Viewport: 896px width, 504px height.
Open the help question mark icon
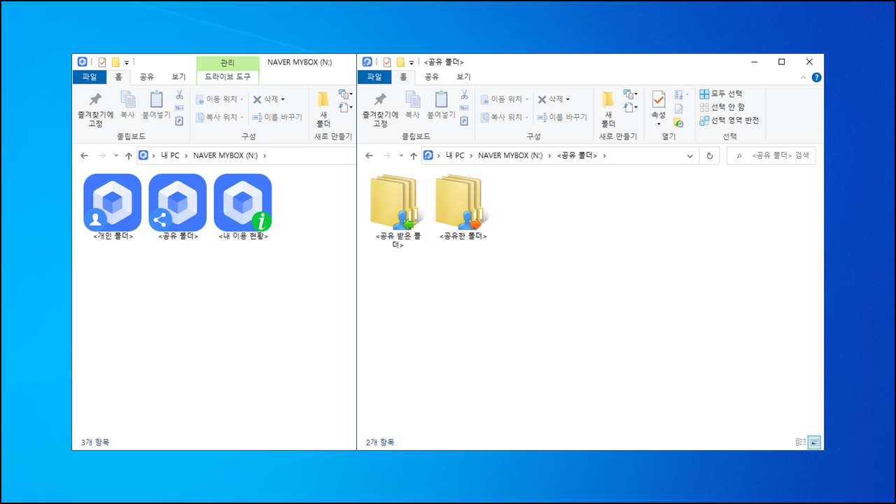[x=816, y=77]
